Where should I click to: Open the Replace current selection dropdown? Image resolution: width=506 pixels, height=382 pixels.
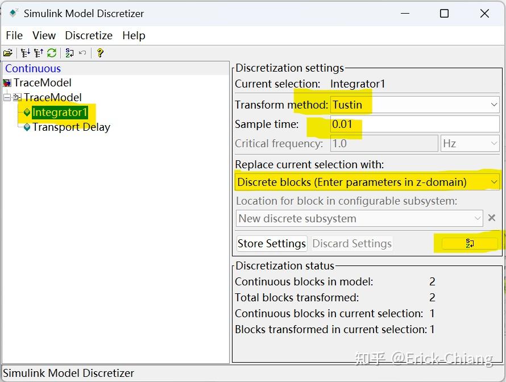pos(367,182)
